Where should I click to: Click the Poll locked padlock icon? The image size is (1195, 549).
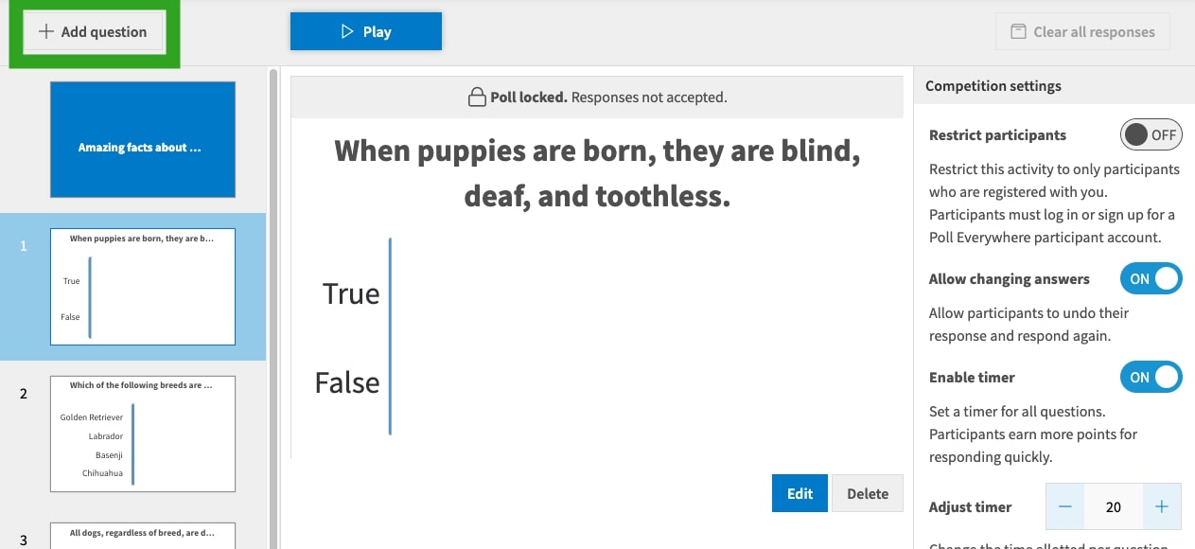coord(477,97)
